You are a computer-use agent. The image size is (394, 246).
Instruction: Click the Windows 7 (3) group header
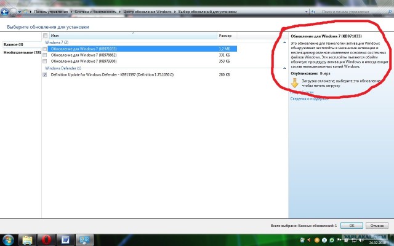click(x=57, y=42)
